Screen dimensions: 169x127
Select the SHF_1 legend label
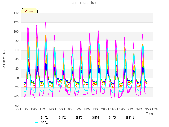(x=130, y=117)
